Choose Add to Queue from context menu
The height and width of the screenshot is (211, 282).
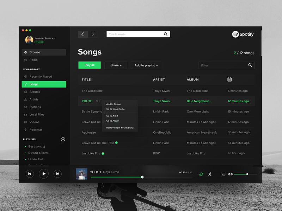114,104
